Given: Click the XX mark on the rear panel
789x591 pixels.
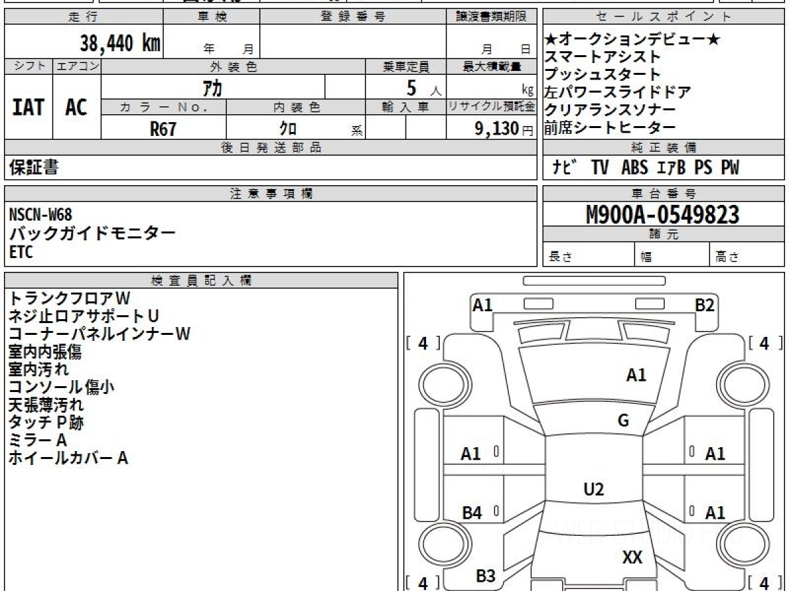Looking at the screenshot, I should (632, 558).
